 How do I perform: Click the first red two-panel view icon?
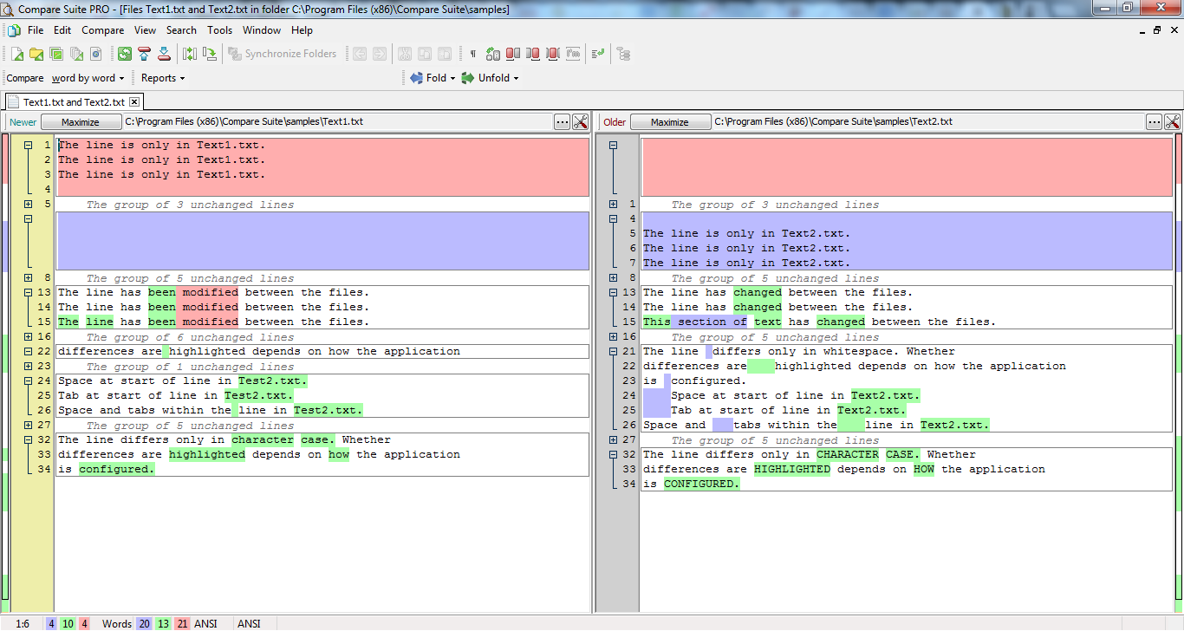513,54
